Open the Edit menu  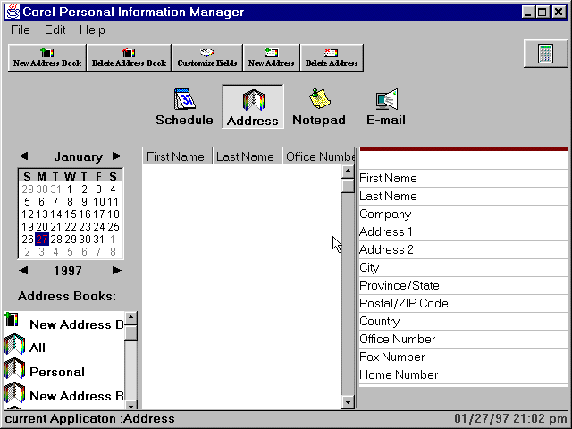click(55, 29)
